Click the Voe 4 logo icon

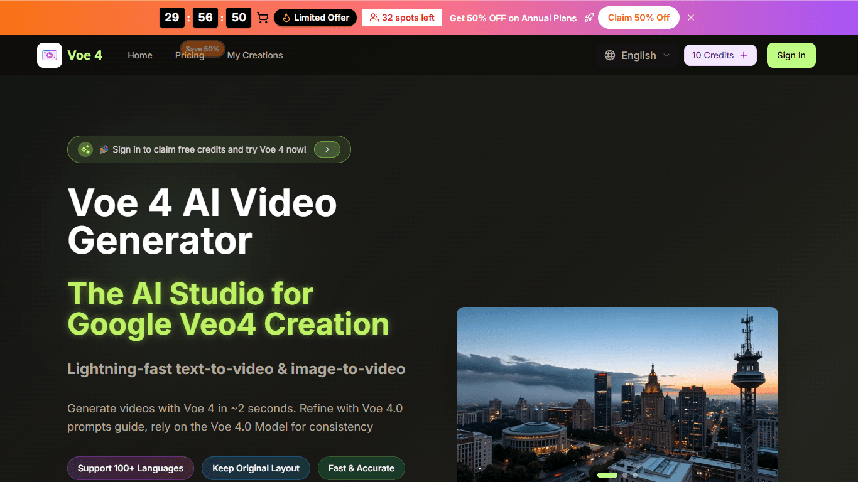50,55
